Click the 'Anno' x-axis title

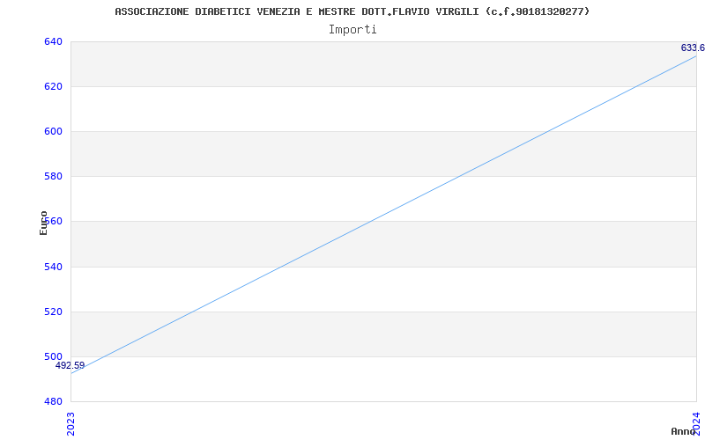(684, 431)
